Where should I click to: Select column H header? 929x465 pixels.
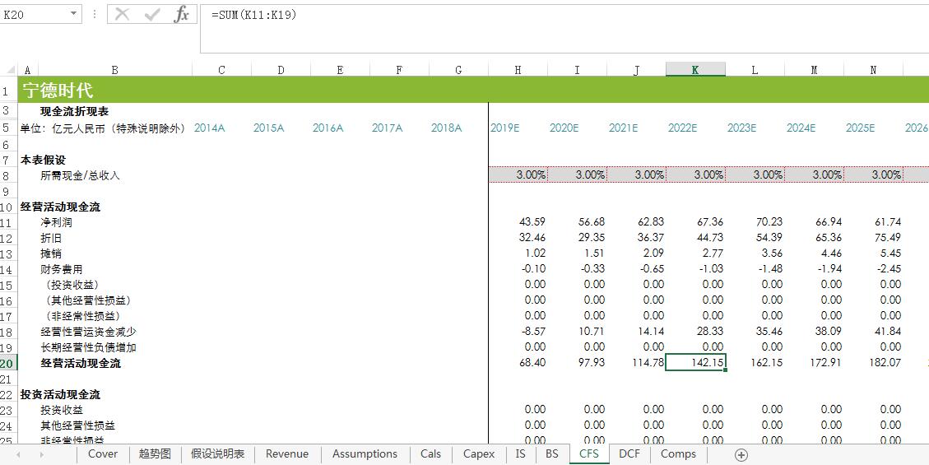(x=518, y=70)
